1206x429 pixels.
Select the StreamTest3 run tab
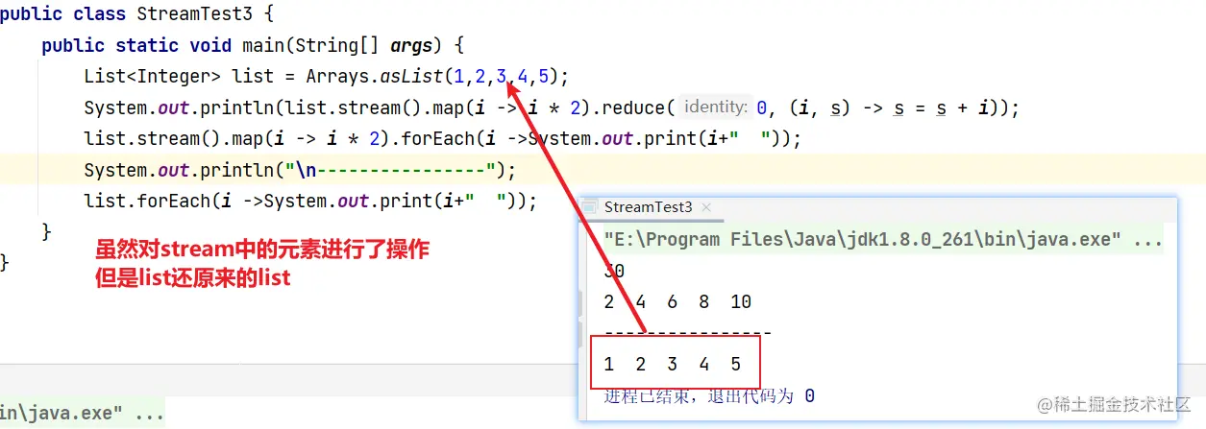(x=647, y=206)
